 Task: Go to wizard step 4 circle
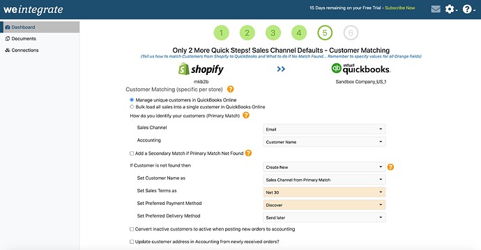[299, 33]
